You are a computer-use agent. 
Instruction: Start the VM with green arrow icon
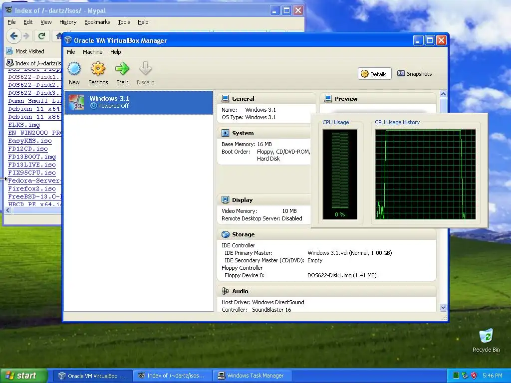tap(122, 69)
